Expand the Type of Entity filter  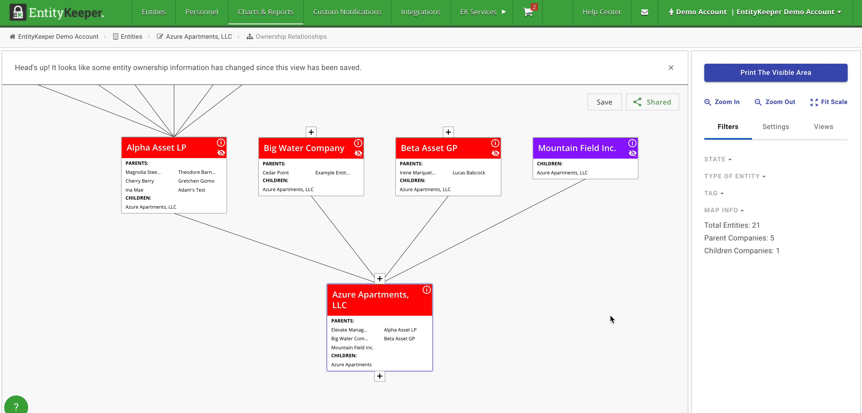tap(735, 176)
